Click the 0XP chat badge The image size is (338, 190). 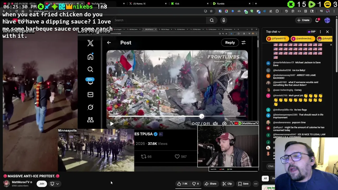312,32
